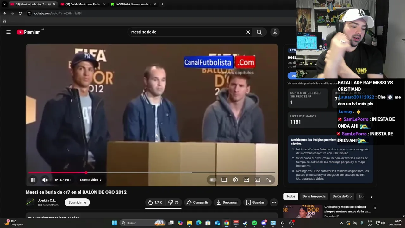This screenshot has width=405, height=228.
Task: Toggle the autoplay switch in the player
Action: tap(212, 180)
